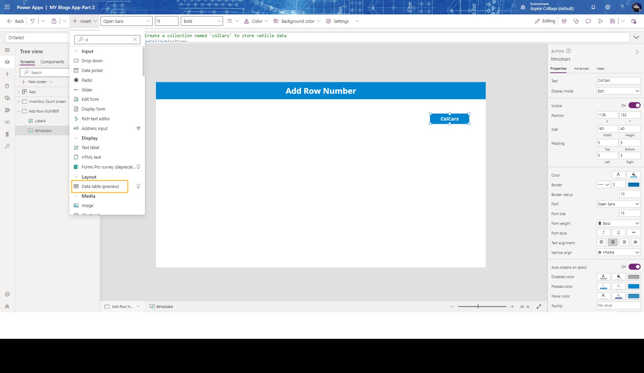
Task: Select the btncolcars item in Tree view
Action: pos(43,130)
